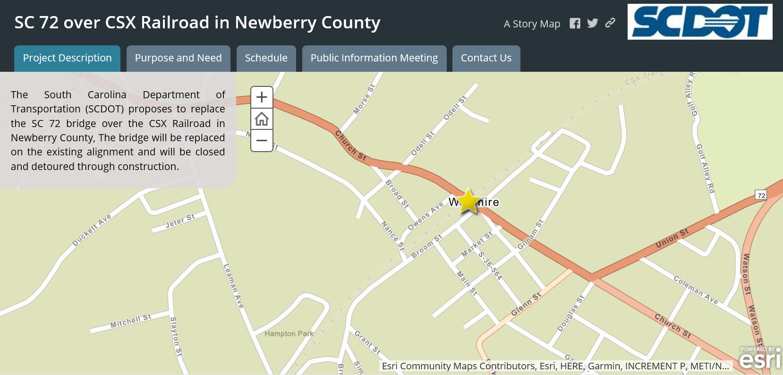Copy story map link via chain icon
The image size is (783, 375).
[610, 23]
